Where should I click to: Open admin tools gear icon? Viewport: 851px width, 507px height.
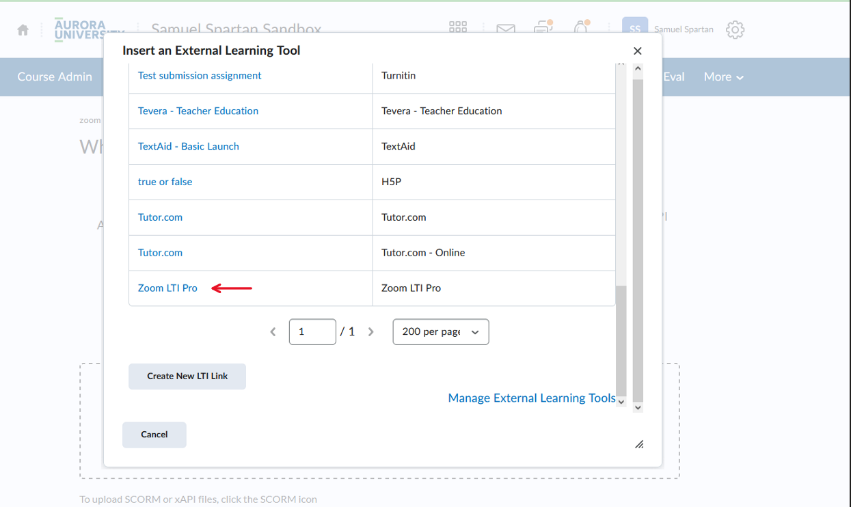click(x=735, y=30)
